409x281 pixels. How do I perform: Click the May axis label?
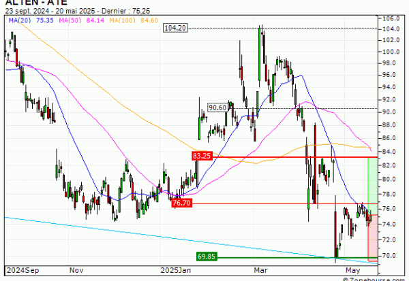[x=352, y=270]
